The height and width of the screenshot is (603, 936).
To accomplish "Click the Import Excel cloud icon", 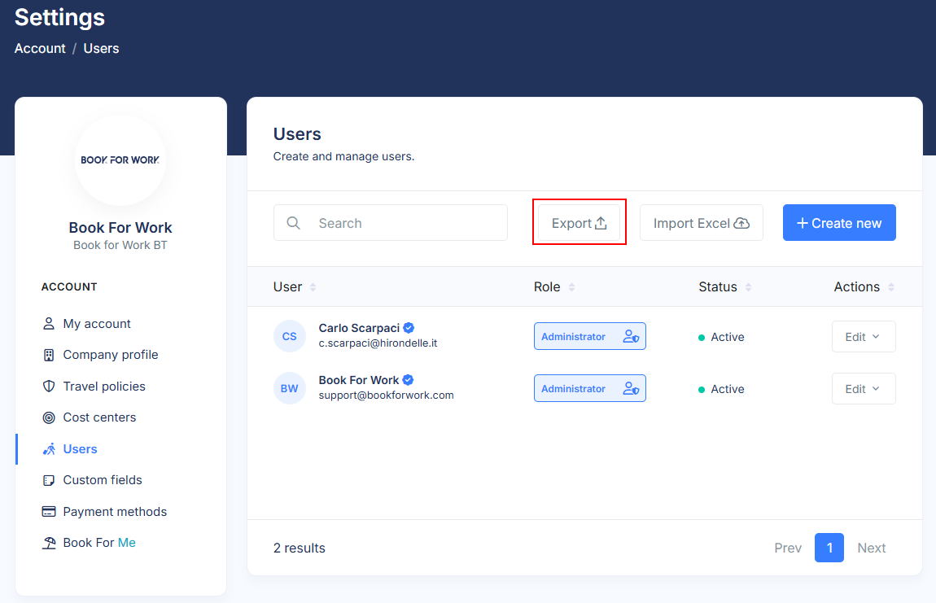I will (x=741, y=223).
